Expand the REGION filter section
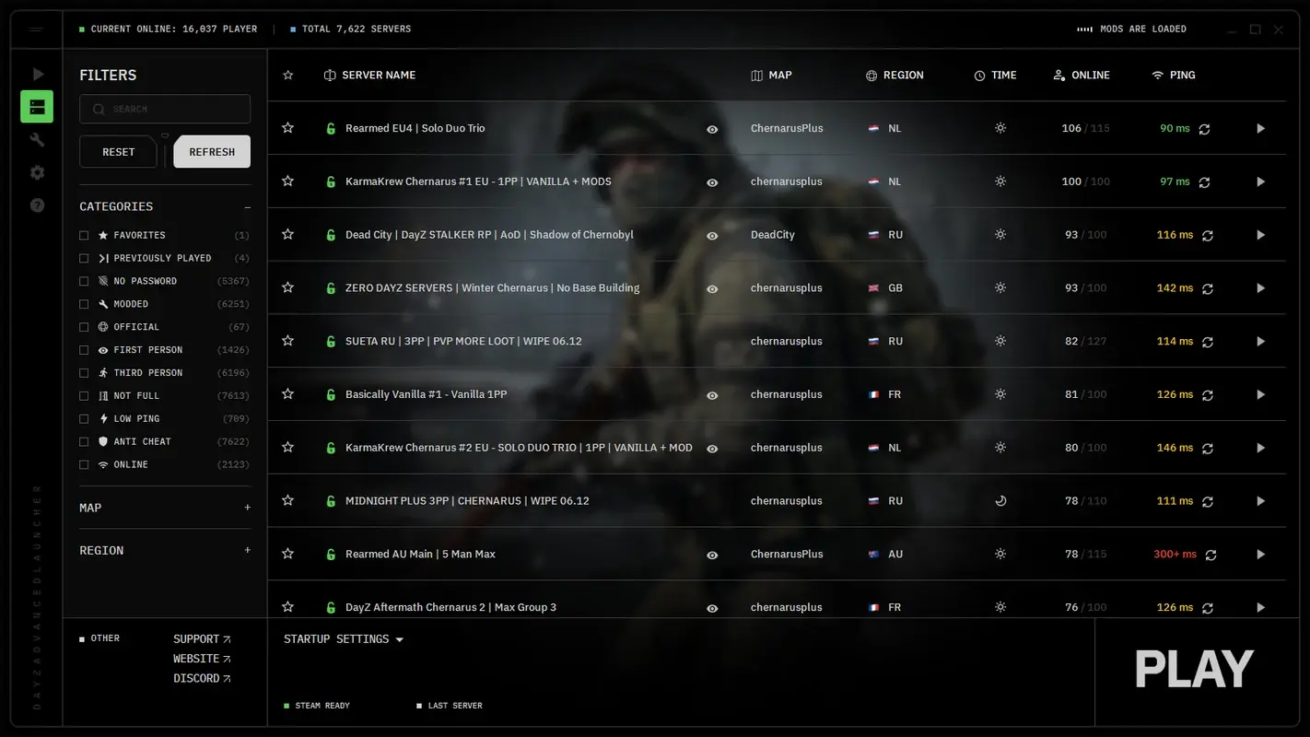Image resolution: width=1310 pixels, height=737 pixels. click(x=247, y=550)
